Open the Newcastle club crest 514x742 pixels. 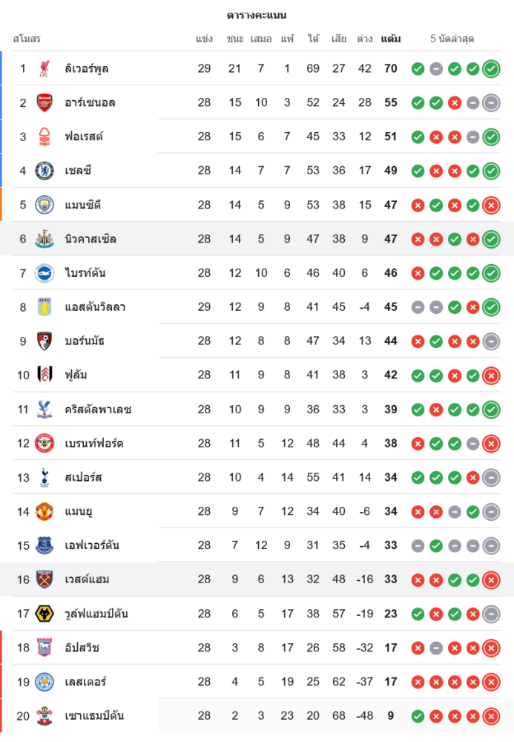(45, 239)
